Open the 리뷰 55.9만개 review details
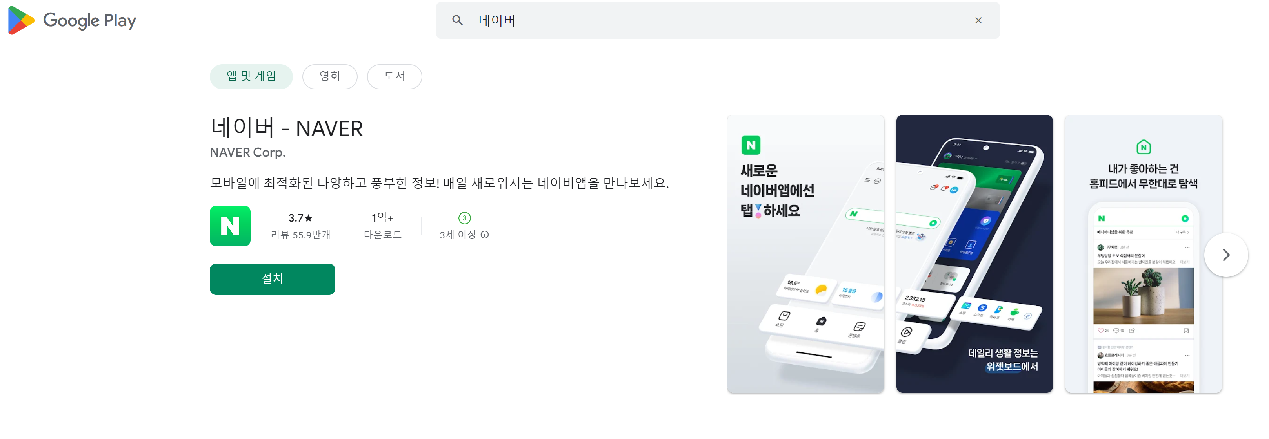The width and height of the screenshot is (1269, 439). (x=301, y=235)
